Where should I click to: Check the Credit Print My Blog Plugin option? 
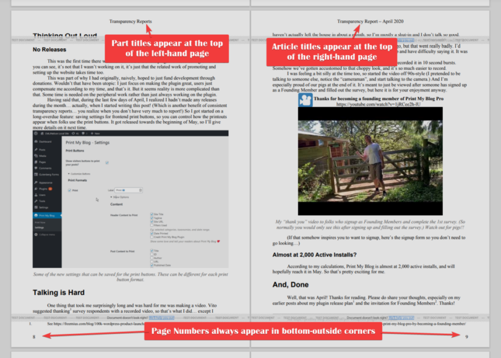[152, 237]
